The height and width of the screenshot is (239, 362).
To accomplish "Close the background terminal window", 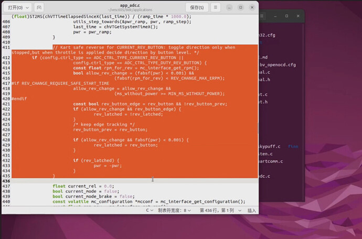I will [x=298, y=16].
